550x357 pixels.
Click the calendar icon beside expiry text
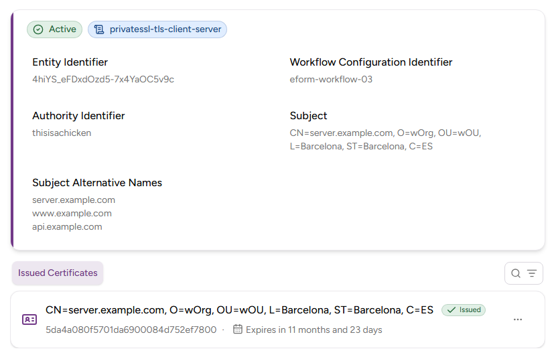[x=237, y=330]
